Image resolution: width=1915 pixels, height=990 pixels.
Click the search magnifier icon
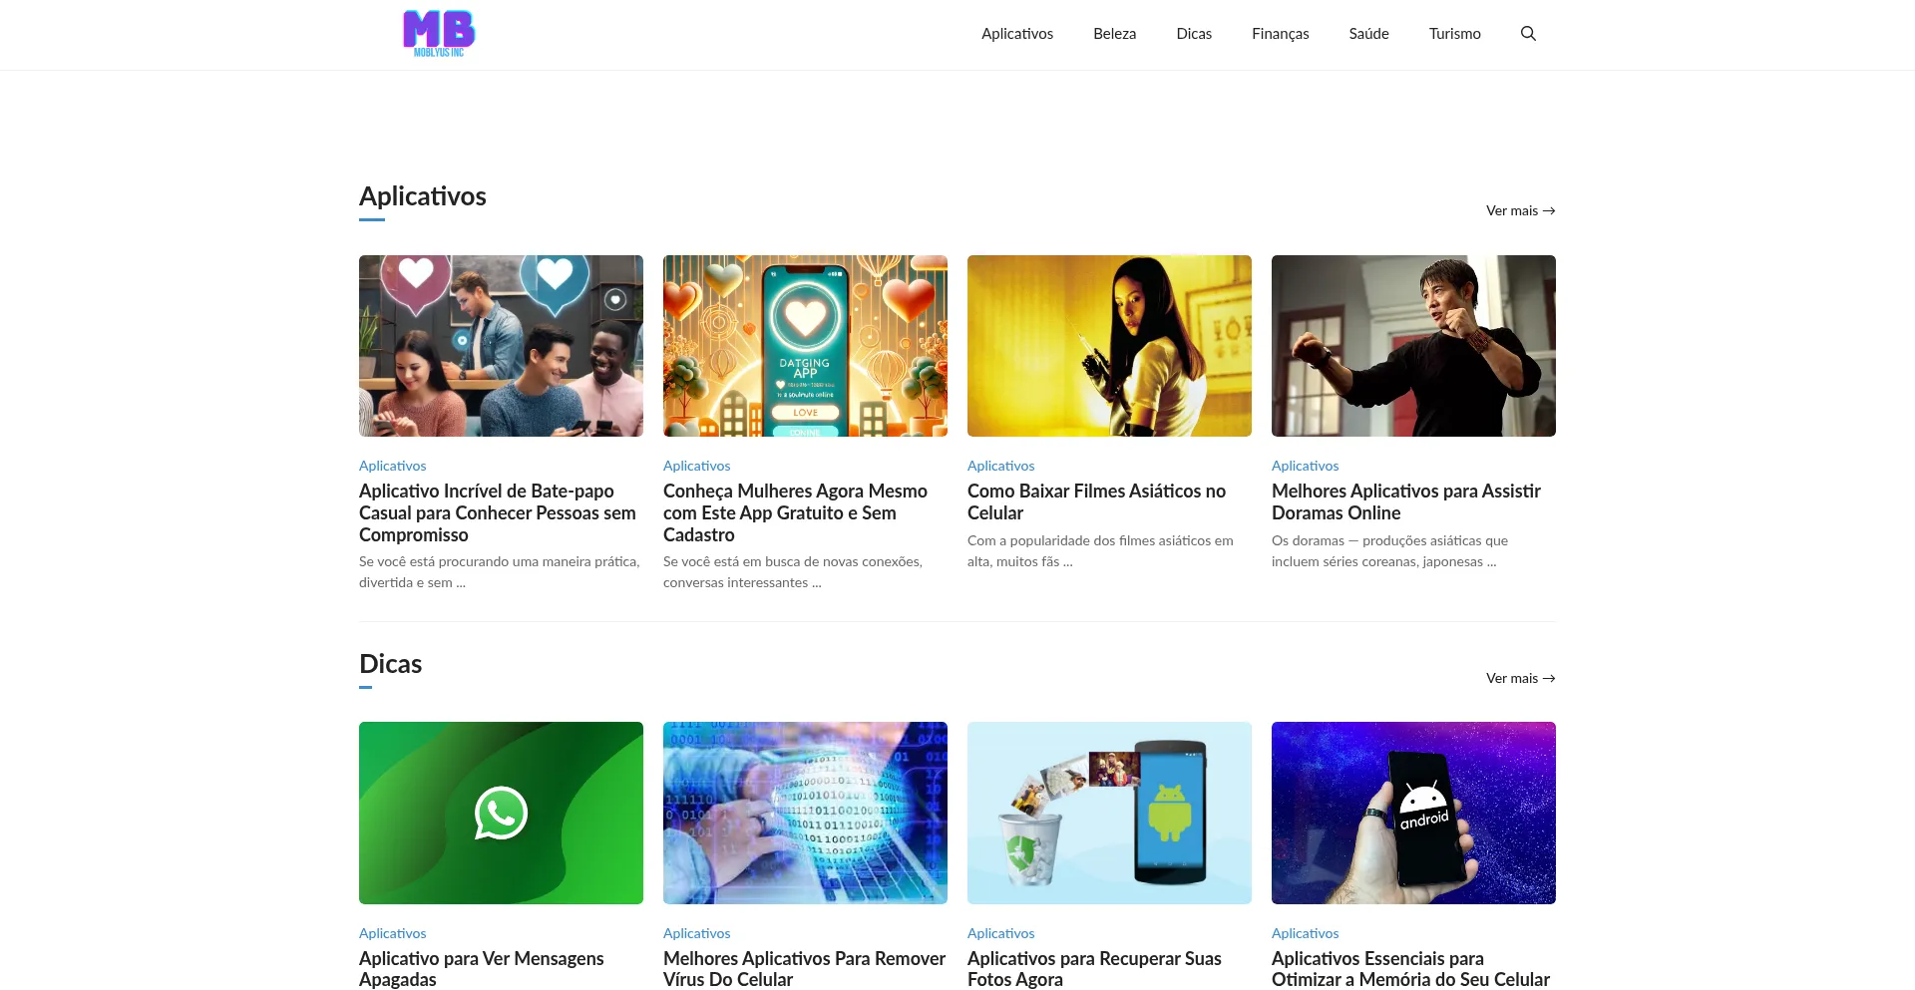(x=1527, y=34)
